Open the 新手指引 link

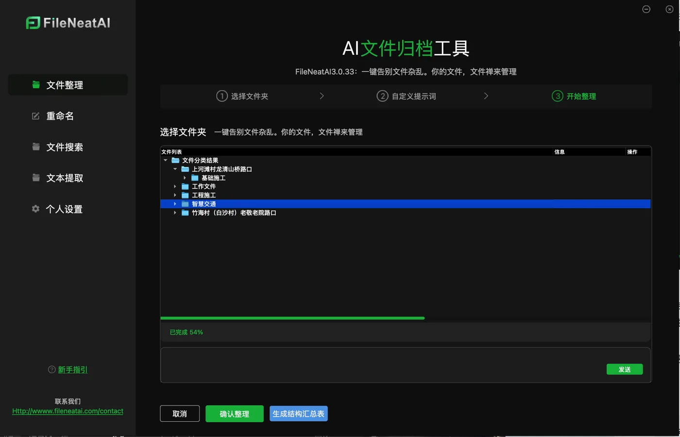pyautogui.click(x=73, y=370)
